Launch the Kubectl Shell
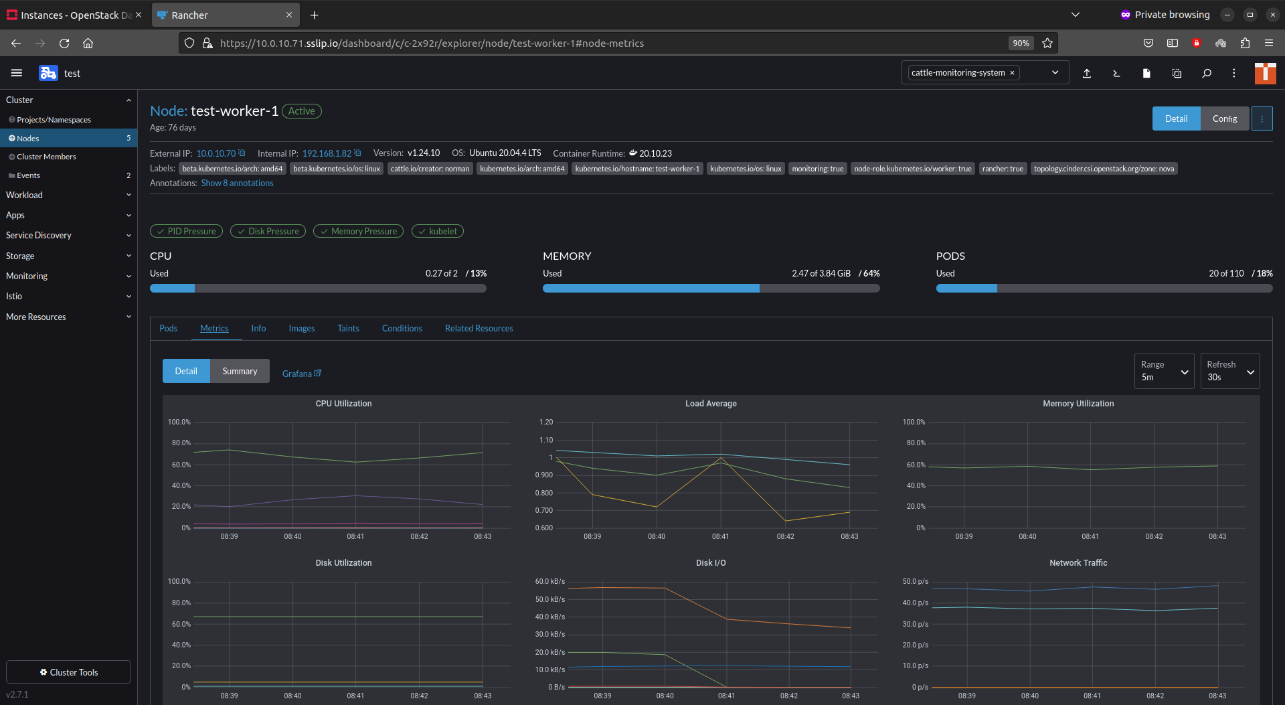Screen dimensions: 1285x705 [1116, 73]
